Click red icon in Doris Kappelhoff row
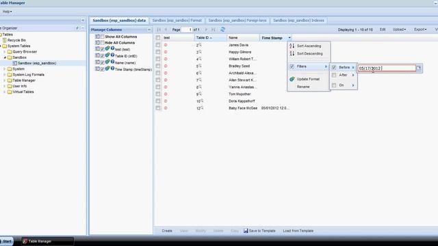Screen dimensions: 438x246 coord(166,101)
